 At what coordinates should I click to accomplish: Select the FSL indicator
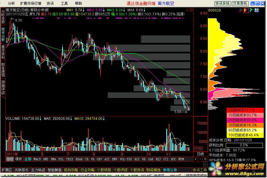(61, 159)
